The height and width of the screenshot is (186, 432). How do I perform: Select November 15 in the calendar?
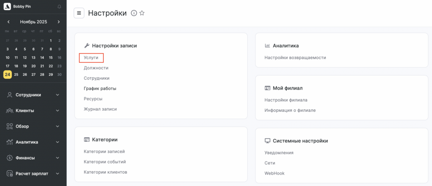pos(51,57)
